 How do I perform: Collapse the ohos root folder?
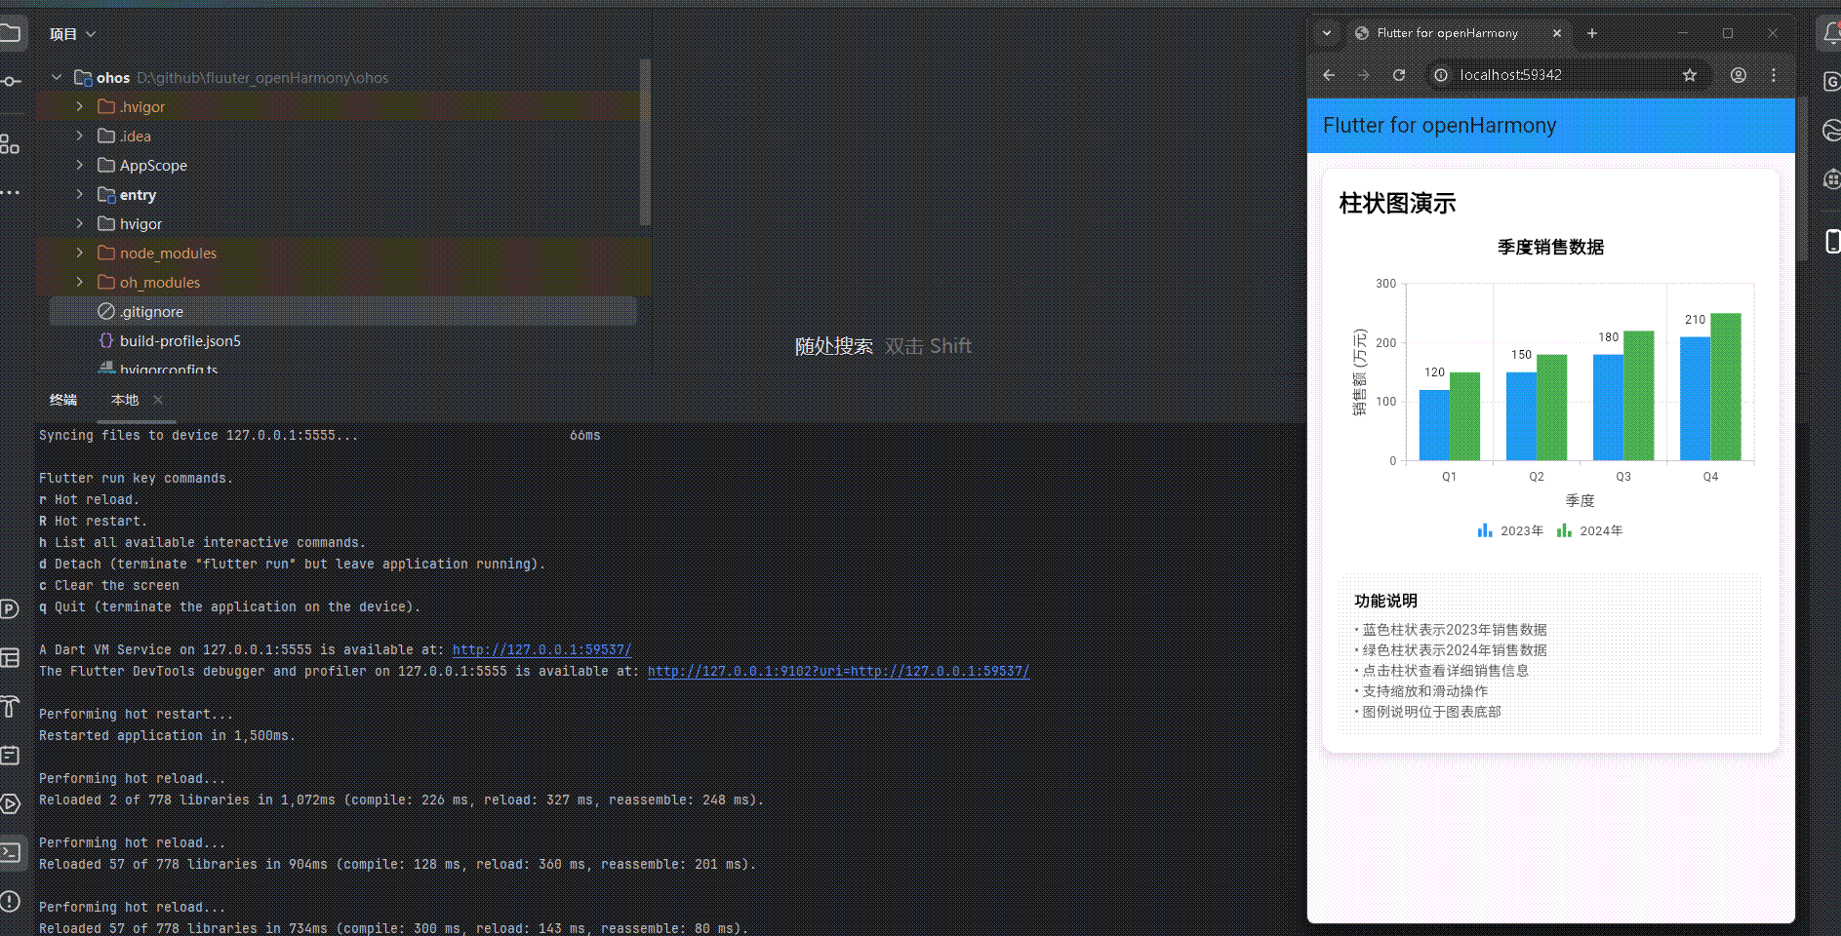point(57,77)
